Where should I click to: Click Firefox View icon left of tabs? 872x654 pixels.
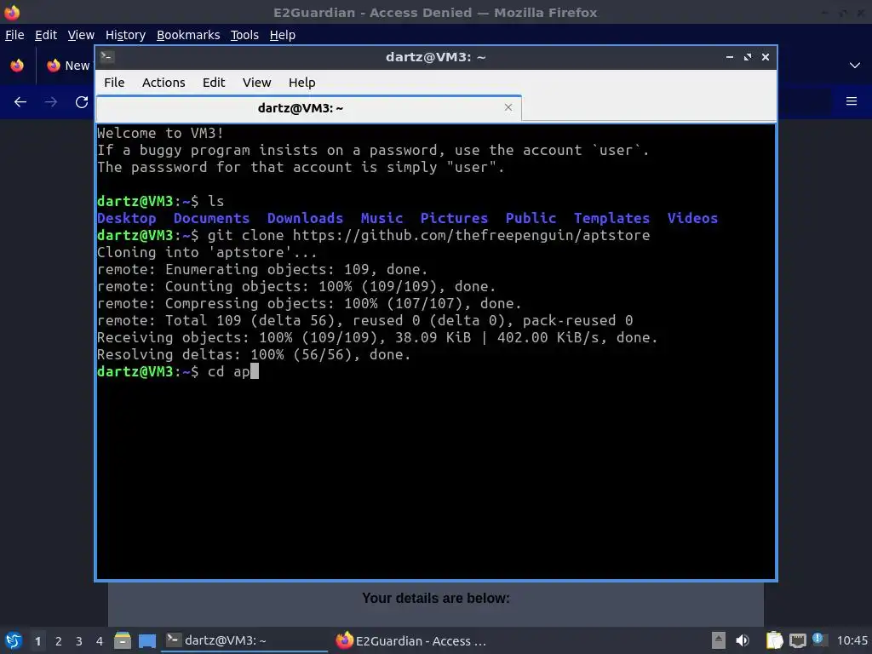(17, 66)
